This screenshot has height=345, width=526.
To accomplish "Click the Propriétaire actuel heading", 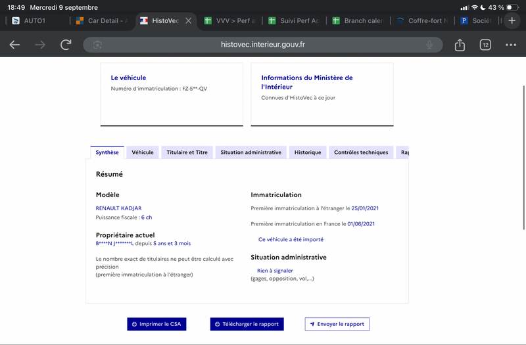I will [126, 235].
